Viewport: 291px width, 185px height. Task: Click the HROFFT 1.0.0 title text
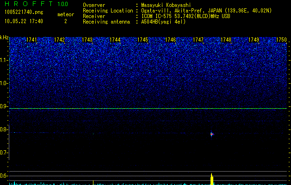tap(37, 4)
